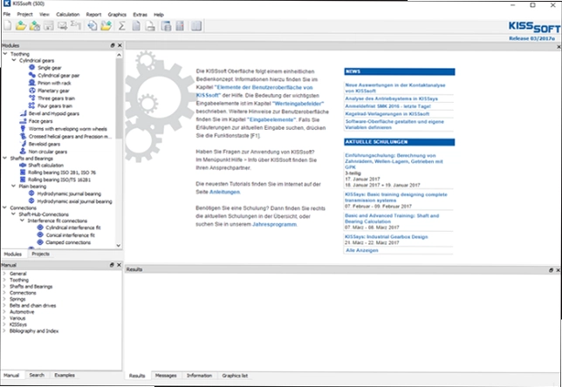
Task: Select Bibliography and Index manual entry
Action: (x=34, y=331)
